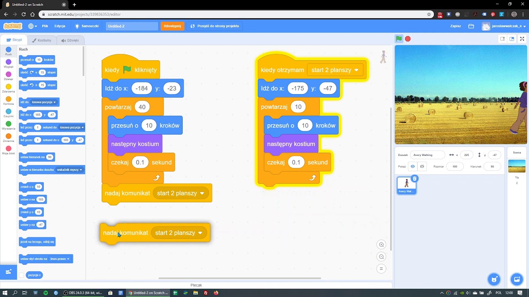
Task: Open wskaźnik myszy dropdown in palette
Action: (69, 170)
